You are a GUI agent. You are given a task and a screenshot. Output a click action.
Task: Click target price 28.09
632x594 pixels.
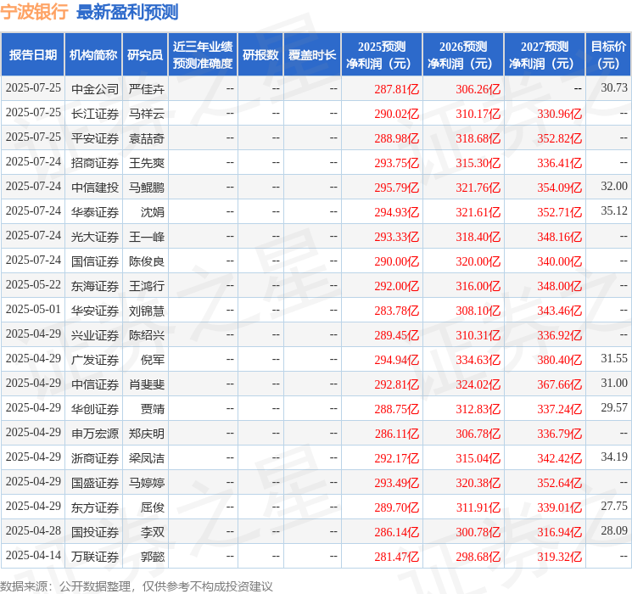point(614,530)
